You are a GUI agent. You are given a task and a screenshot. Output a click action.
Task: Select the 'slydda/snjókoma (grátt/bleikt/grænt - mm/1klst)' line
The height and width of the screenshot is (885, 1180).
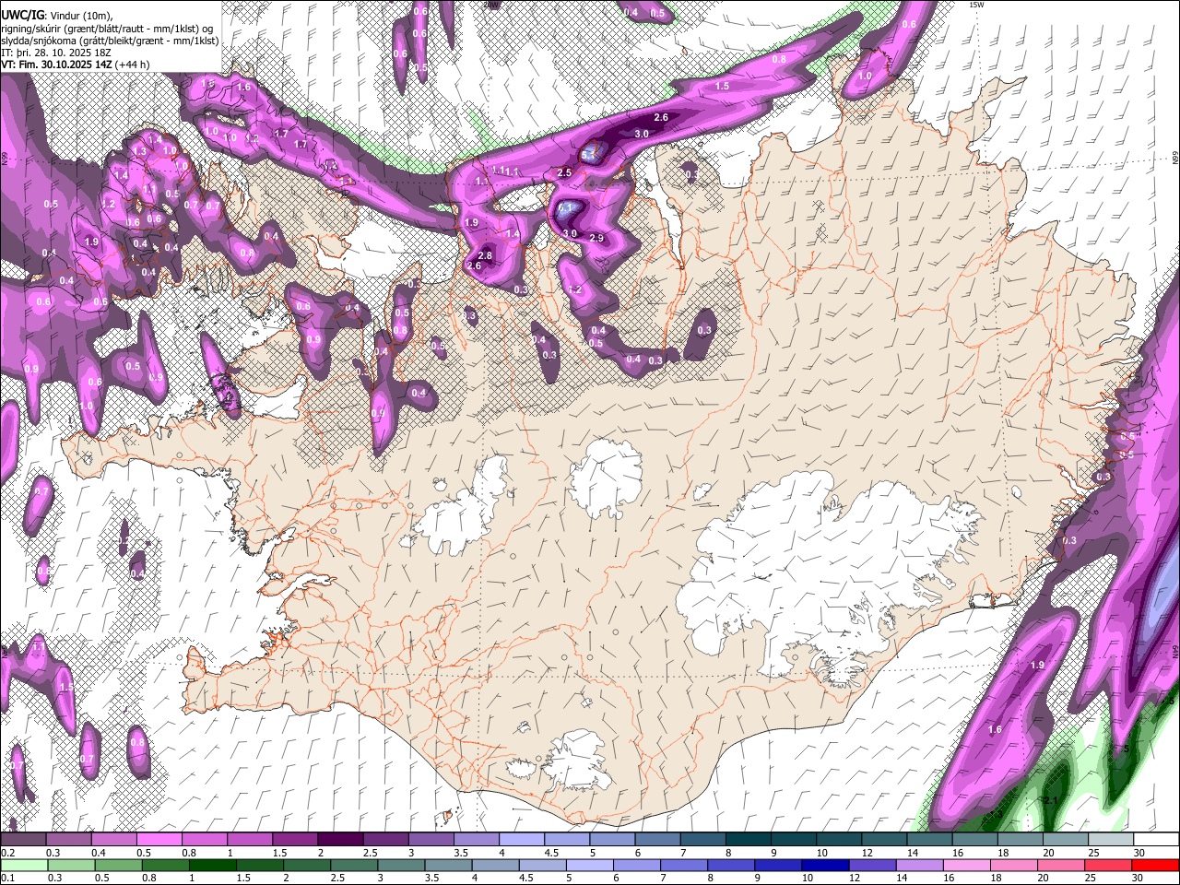pyautogui.click(x=110, y=41)
